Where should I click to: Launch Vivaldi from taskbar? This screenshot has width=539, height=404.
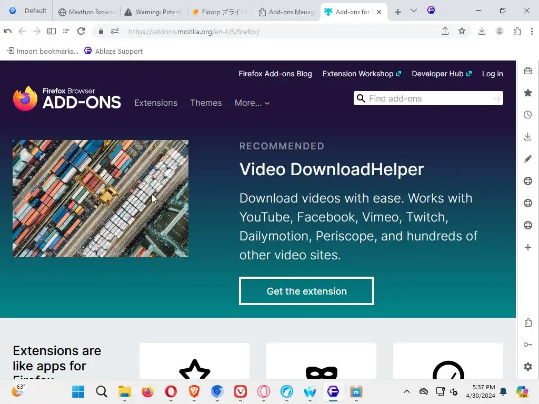[x=240, y=391]
